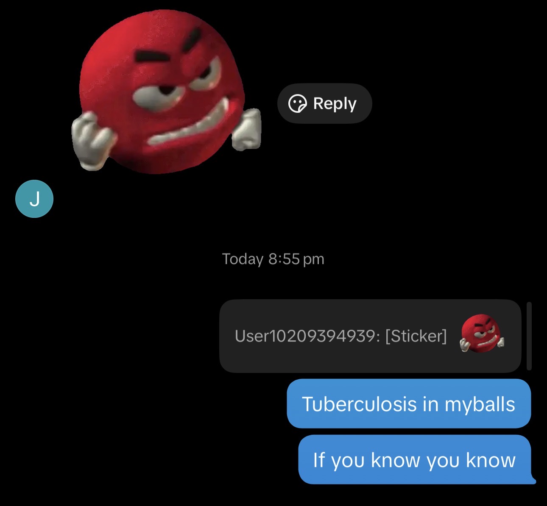Tap the sticker's right white fist
547x506 pixels.
[246, 129]
